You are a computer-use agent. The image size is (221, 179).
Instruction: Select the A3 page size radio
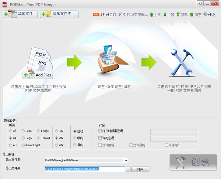click(11, 145)
